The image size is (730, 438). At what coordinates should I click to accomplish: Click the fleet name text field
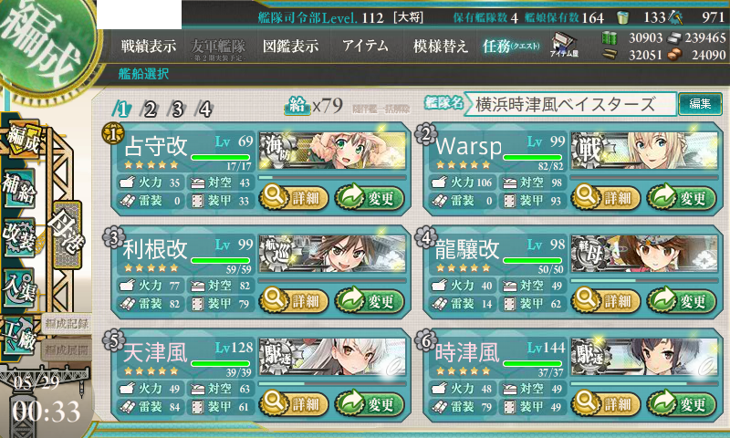pos(569,104)
